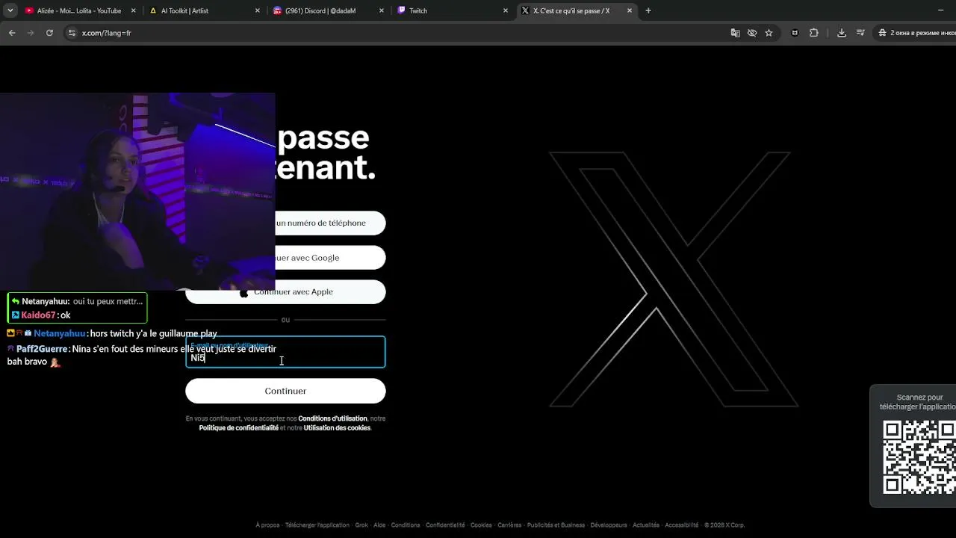Open Publicités et Business footer link
The width and height of the screenshot is (956, 538).
[556, 525]
